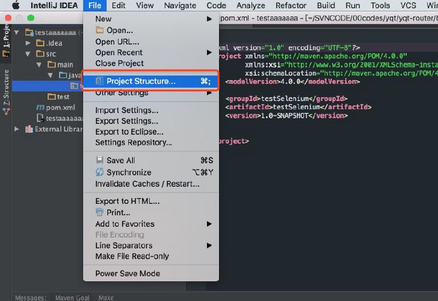Expand the .idea folder arrow
Viewport: 438px width, 301px height.
click(x=28, y=43)
